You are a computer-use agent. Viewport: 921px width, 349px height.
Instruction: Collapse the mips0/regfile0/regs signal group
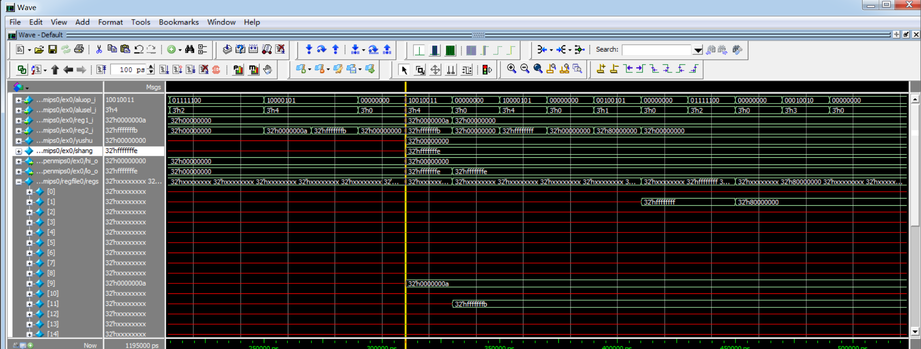point(18,182)
